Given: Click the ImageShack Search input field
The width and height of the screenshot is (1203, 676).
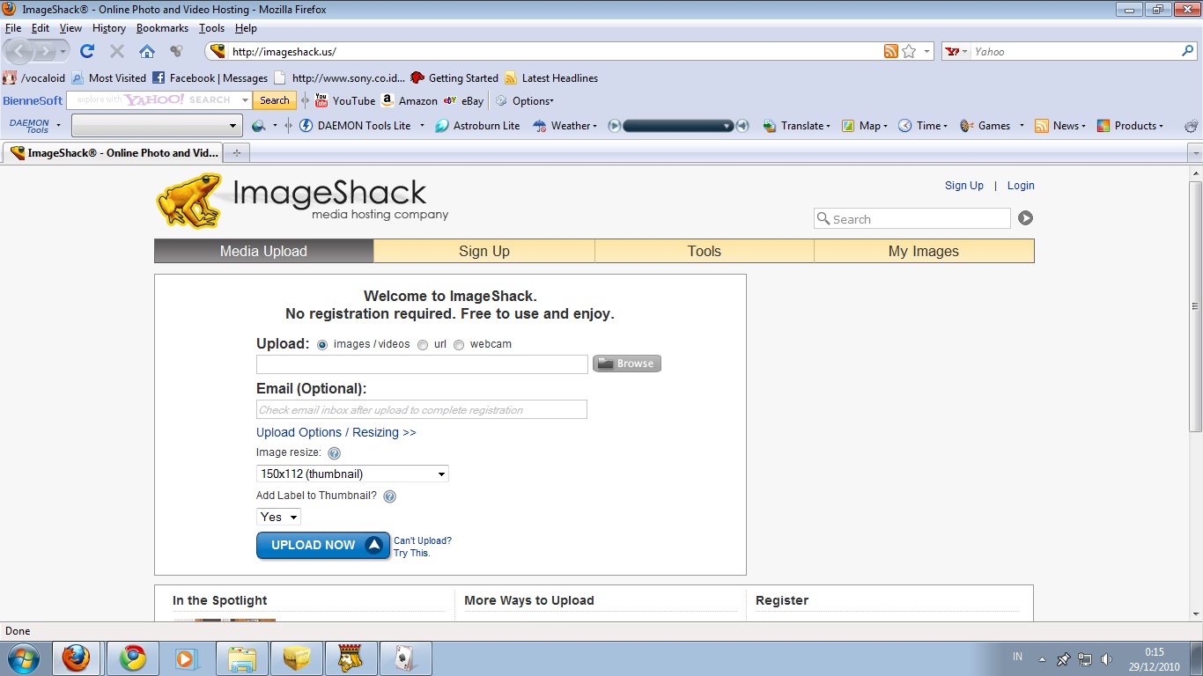Looking at the screenshot, I should 912,218.
